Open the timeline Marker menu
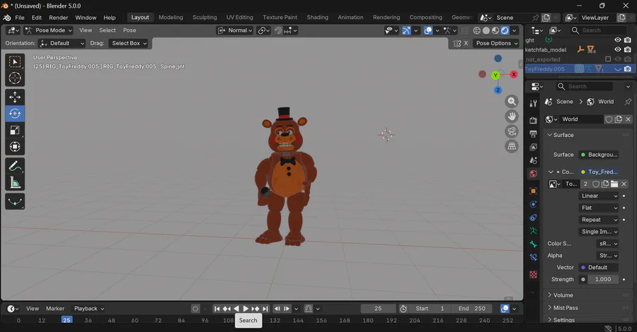The image size is (637, 332). pyautogui.click(x=54, y=309)
